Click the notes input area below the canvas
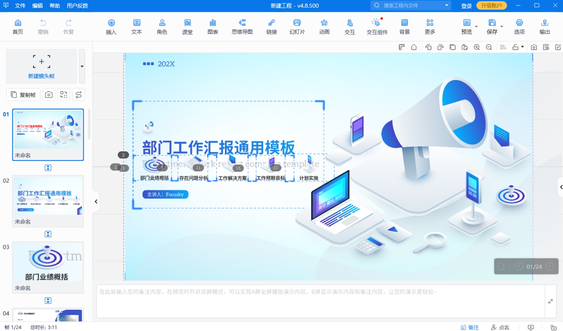 click(x=321, y=301)
